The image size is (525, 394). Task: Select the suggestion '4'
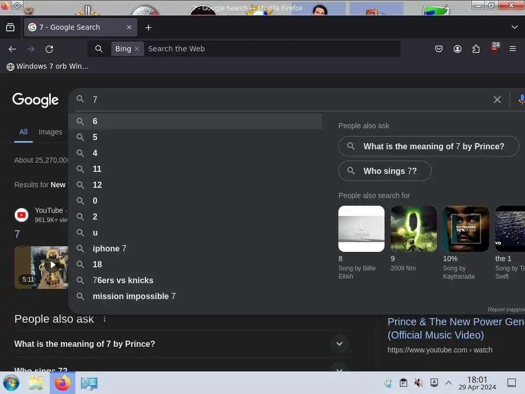tap(195, 153)
